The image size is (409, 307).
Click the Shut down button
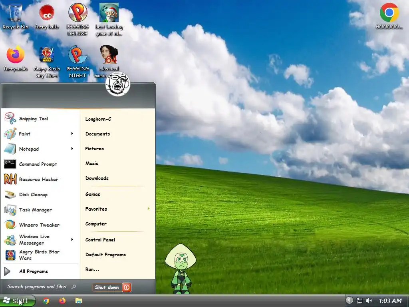[107, 287]
